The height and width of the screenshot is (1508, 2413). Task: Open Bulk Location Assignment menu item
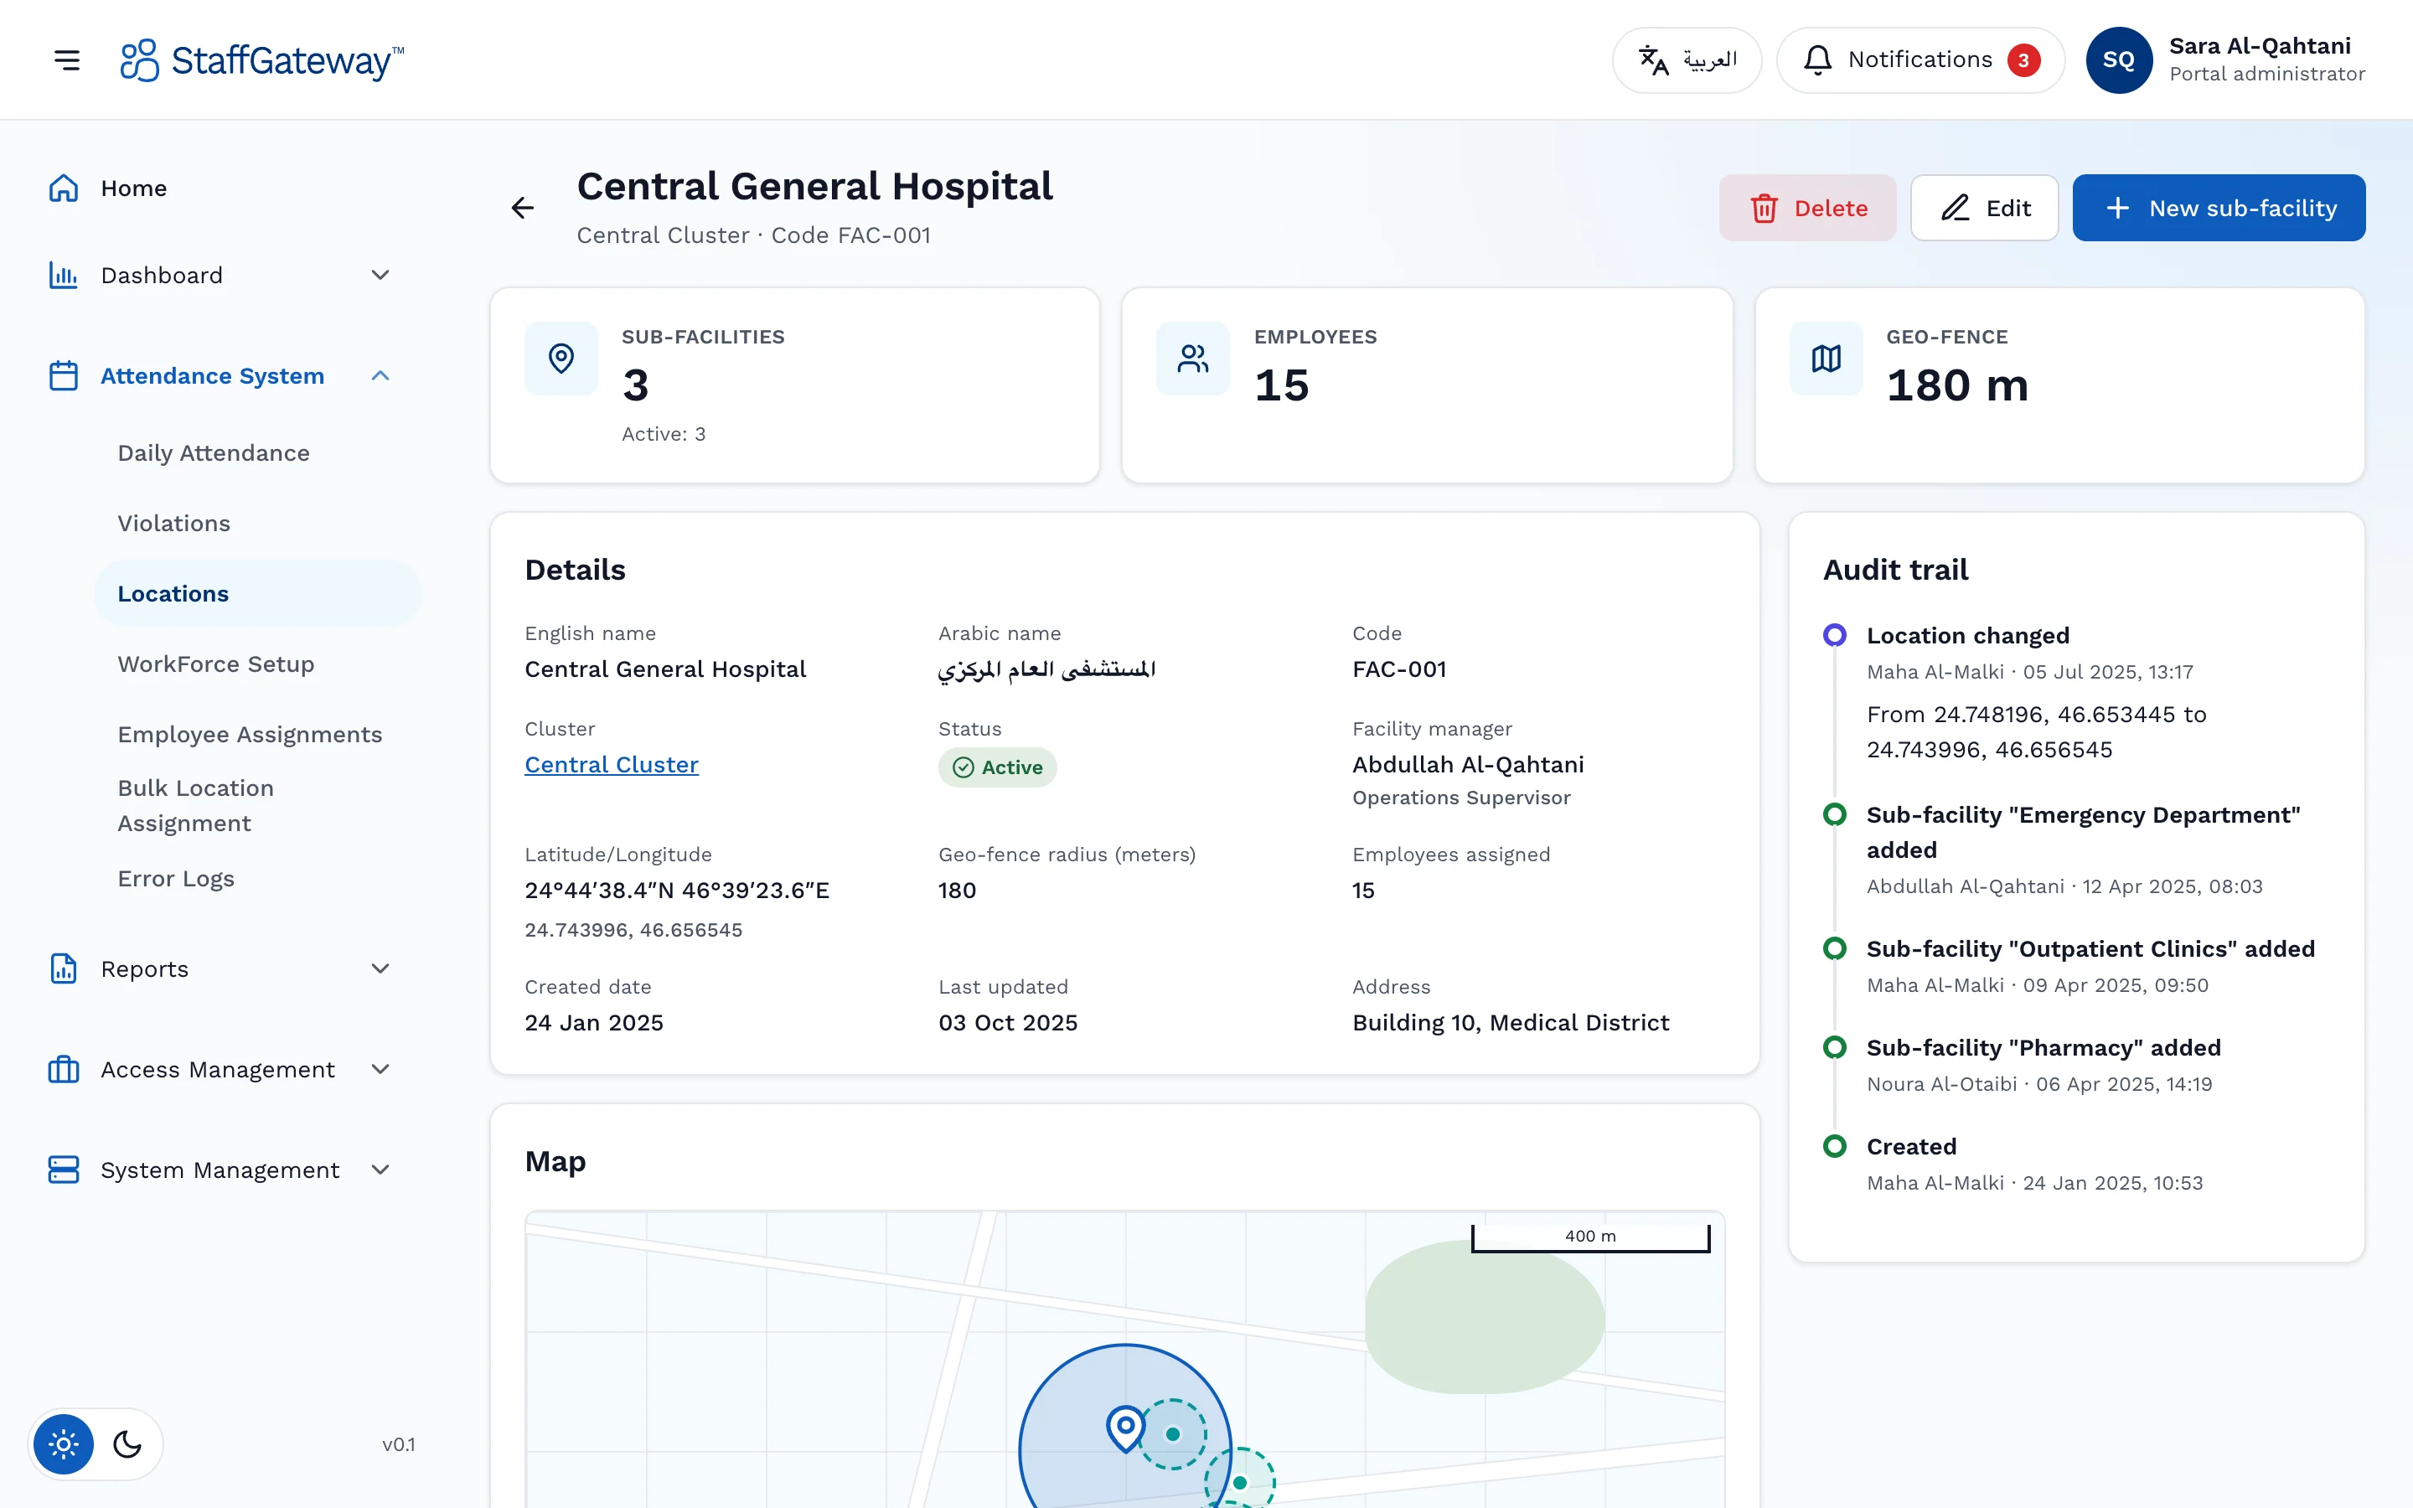[x=257, y=806]
